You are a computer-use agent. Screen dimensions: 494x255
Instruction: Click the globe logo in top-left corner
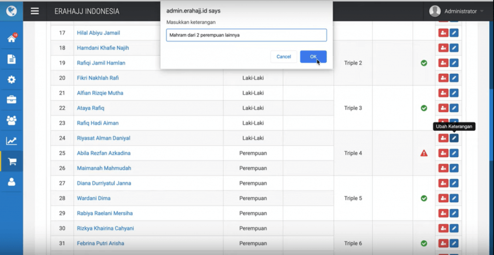point(11,11)
